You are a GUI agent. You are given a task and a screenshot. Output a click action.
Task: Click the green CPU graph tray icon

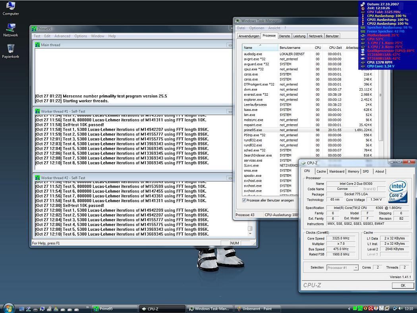[x=360, y=309]
